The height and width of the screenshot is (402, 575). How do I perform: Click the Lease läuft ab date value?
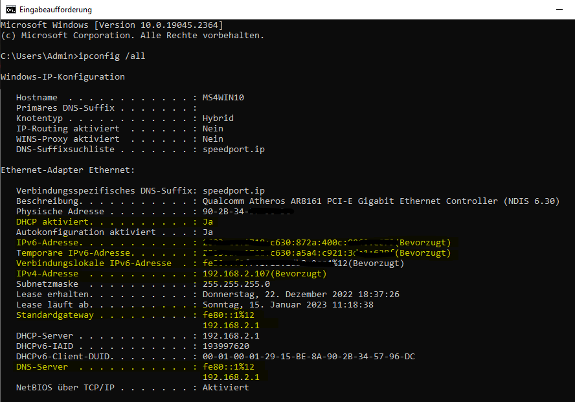pyautogui.click(x=288, y=304)
